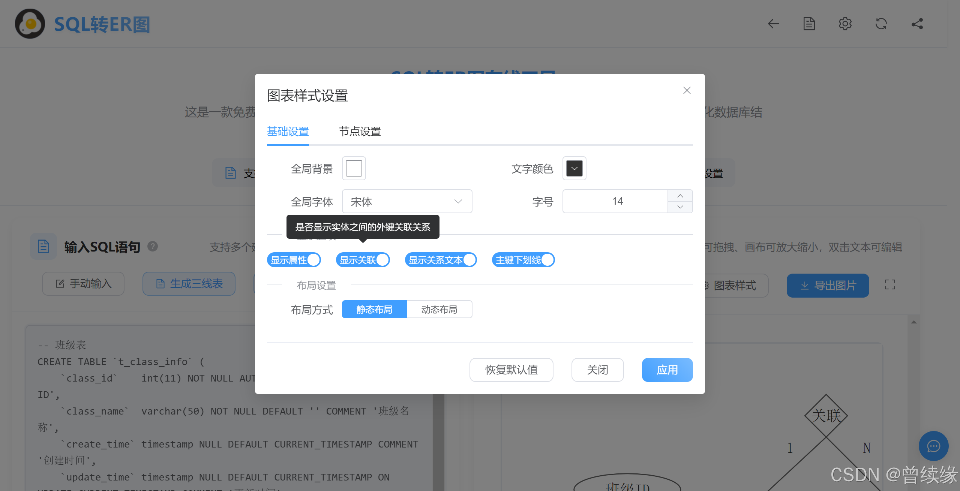
Task: Click the 应用 button
Action: coord(667,370)
